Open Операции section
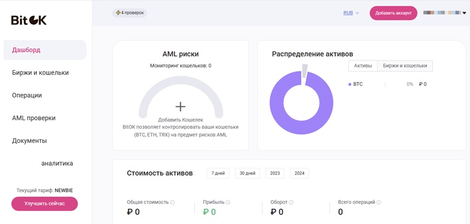 (x=27, y=96)
